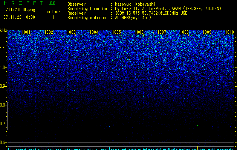Click the meteor label

[x=54, y=12]
